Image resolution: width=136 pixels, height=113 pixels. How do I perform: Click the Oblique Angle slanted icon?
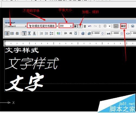point(89,34)
